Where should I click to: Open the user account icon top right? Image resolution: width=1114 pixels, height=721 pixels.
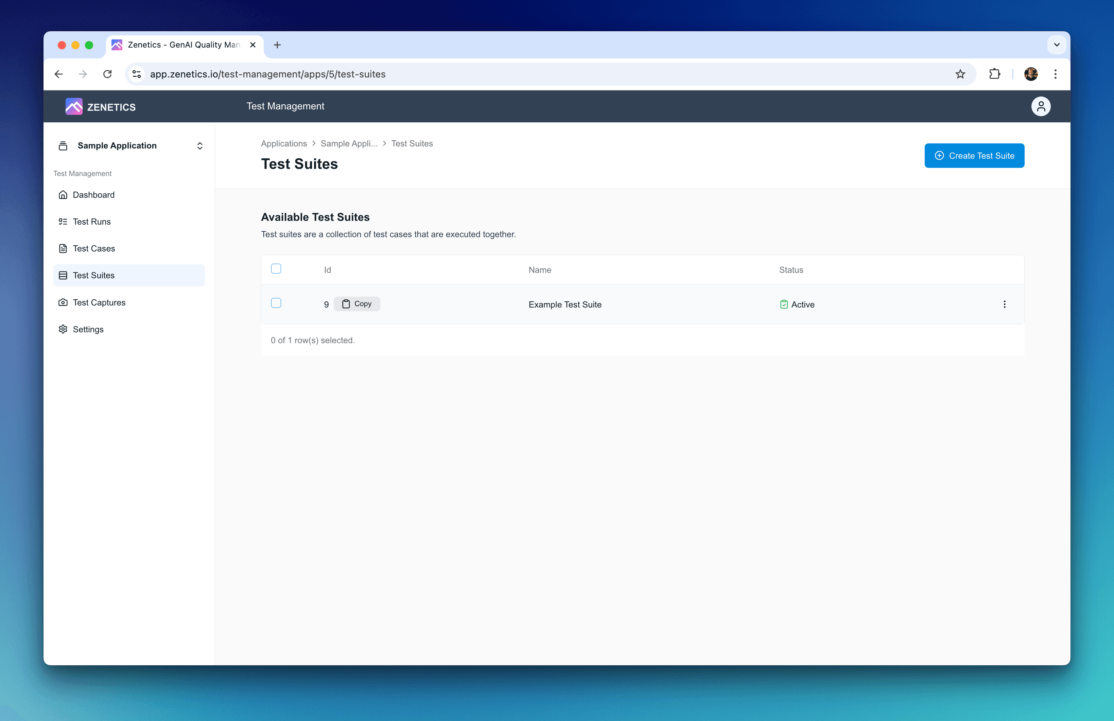(1041, 106)
